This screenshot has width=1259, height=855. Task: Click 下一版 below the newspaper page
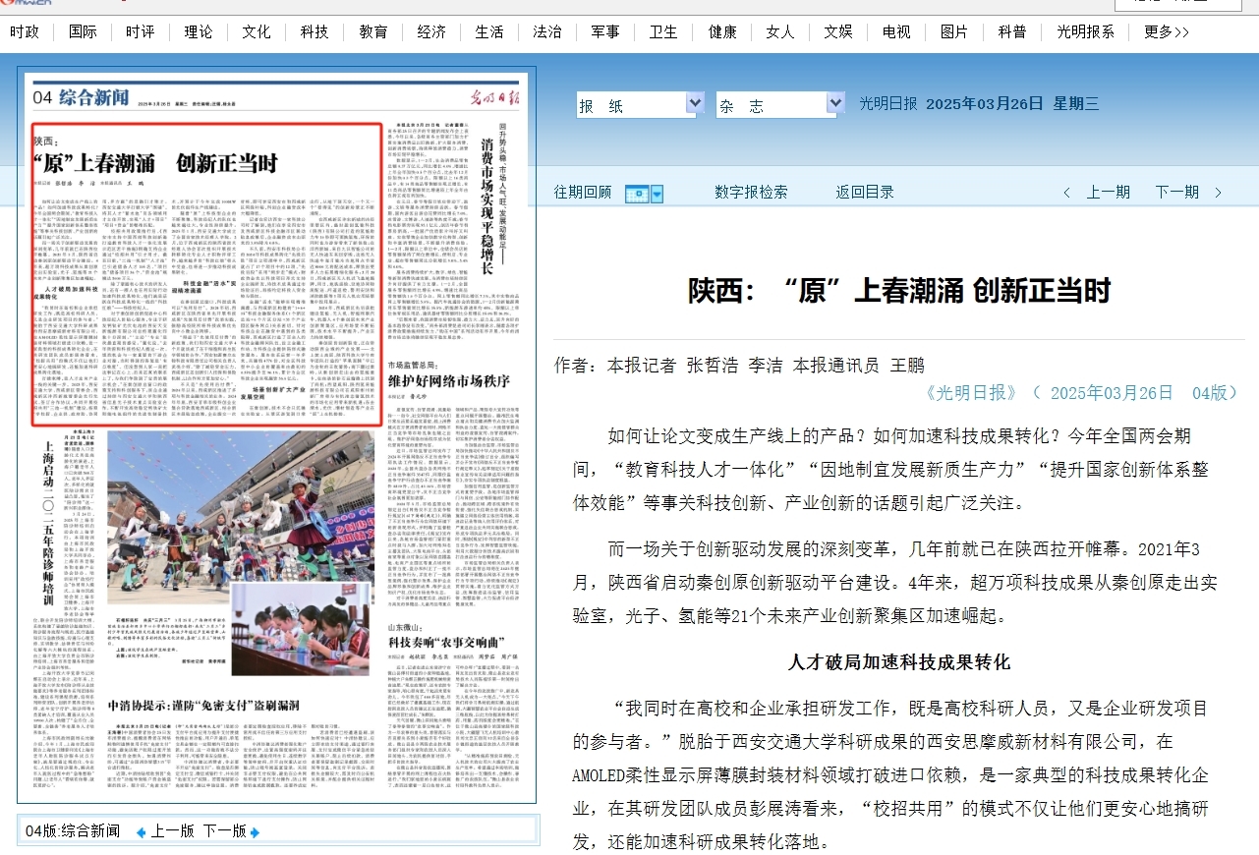pyautogui.click(x=224, y=831)
